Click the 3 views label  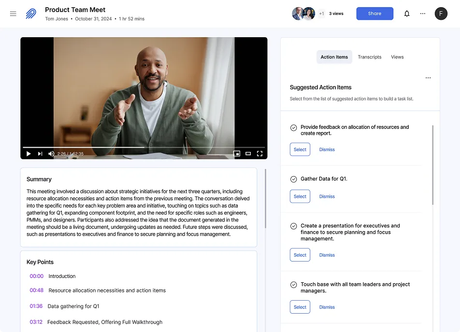(336, 14)
